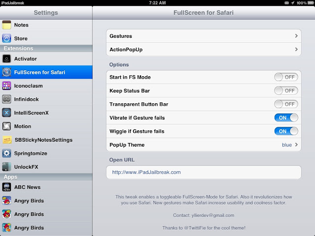The width and height of the screenshot is (315, 236).
Task: Open IntelliScreenX via its icon
Action: click(x=6, y=113)
